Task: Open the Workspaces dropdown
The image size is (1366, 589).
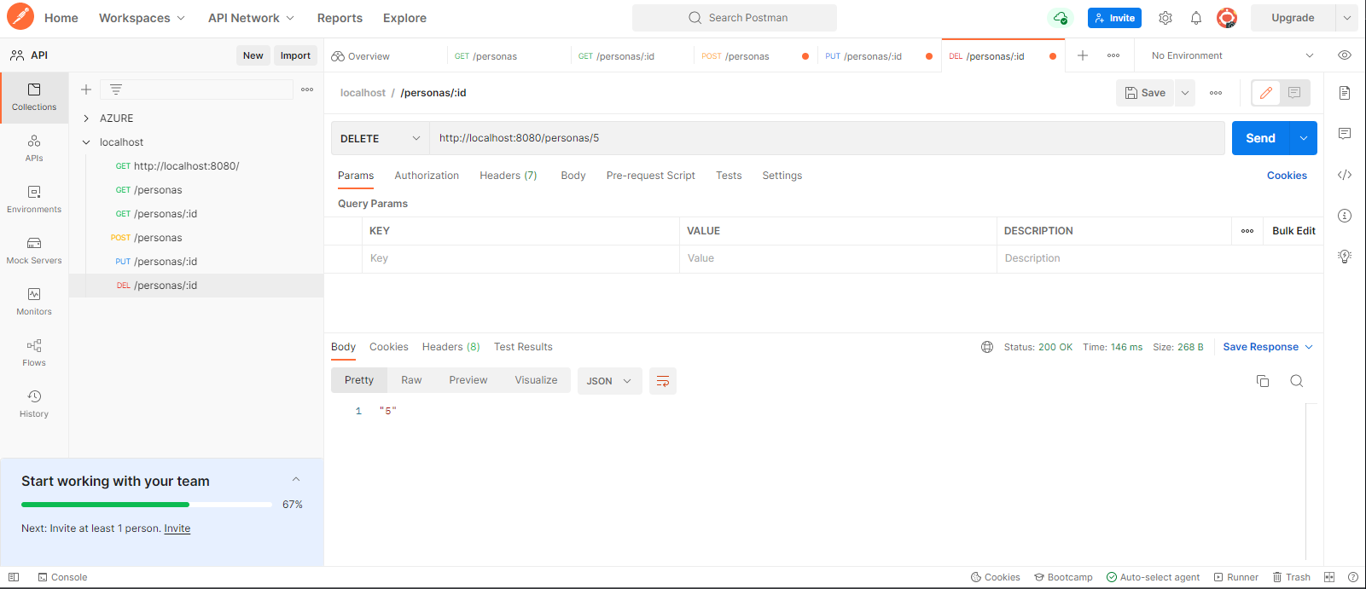Action: click(x=142, y=18)
